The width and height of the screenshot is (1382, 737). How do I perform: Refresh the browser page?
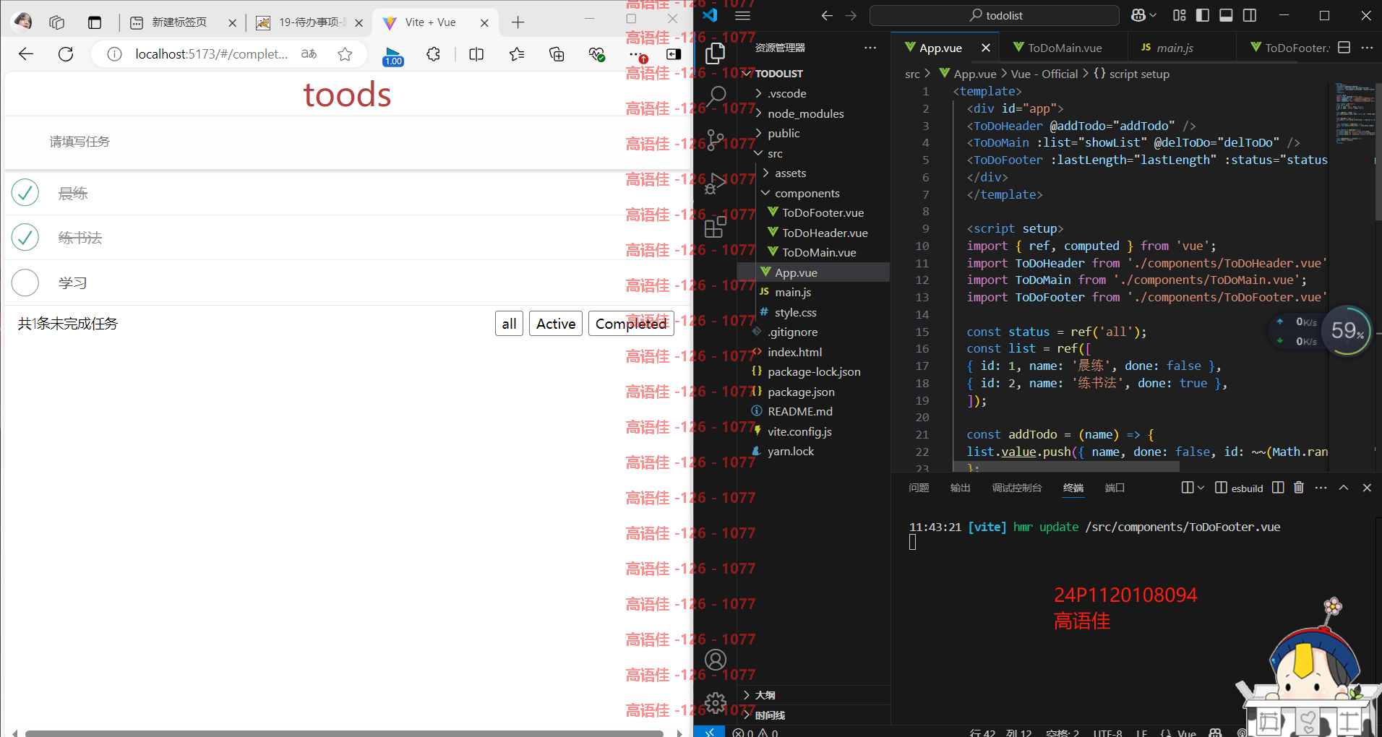pos(66,54)
